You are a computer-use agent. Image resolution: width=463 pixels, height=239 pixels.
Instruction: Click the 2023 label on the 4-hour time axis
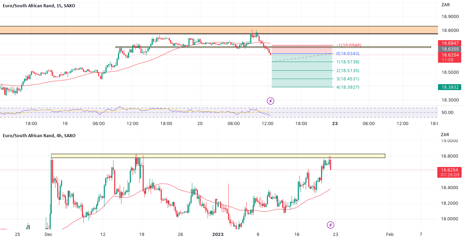[218, 234]
